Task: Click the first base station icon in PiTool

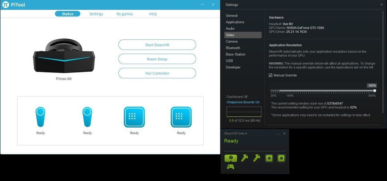Action: coord(134,117)
